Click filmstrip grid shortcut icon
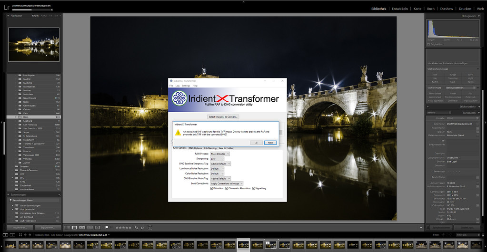Viewport: 487px width, 252px height. (x=20, y=235)
